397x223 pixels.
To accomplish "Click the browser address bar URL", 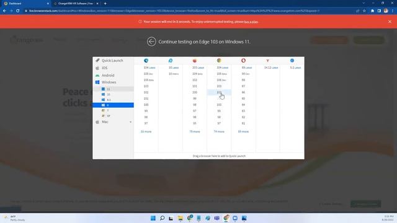I will click(x=174, y=11).
